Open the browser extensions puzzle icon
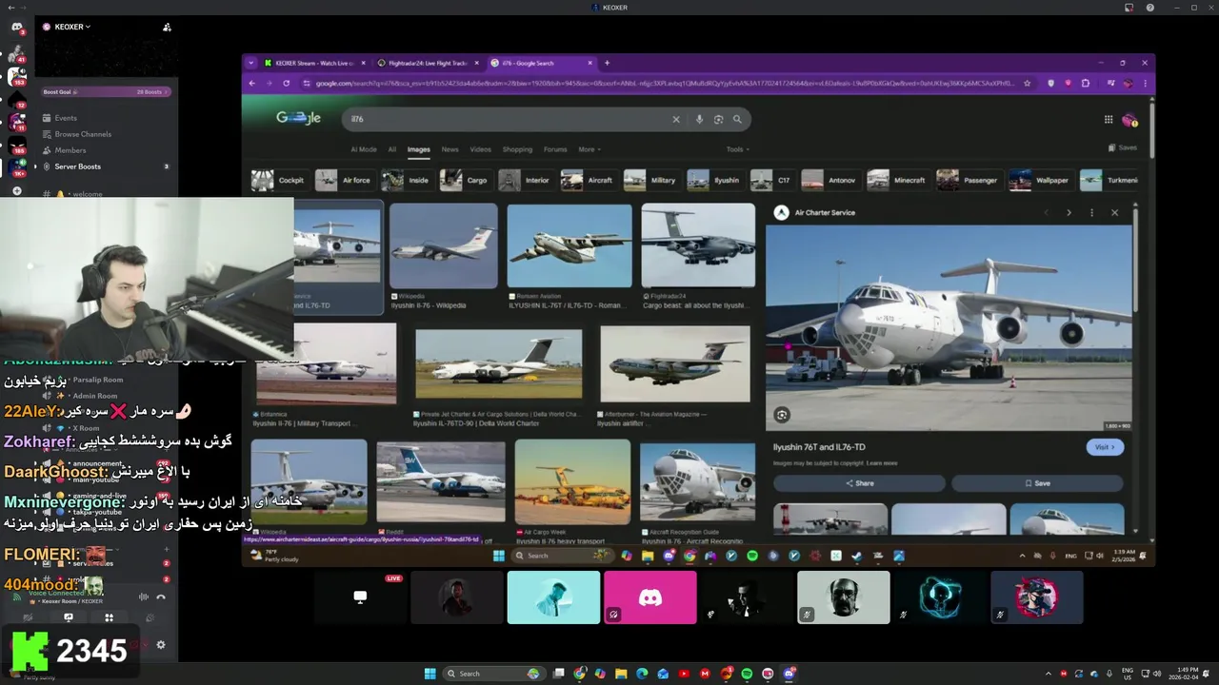 point(1085,83)
